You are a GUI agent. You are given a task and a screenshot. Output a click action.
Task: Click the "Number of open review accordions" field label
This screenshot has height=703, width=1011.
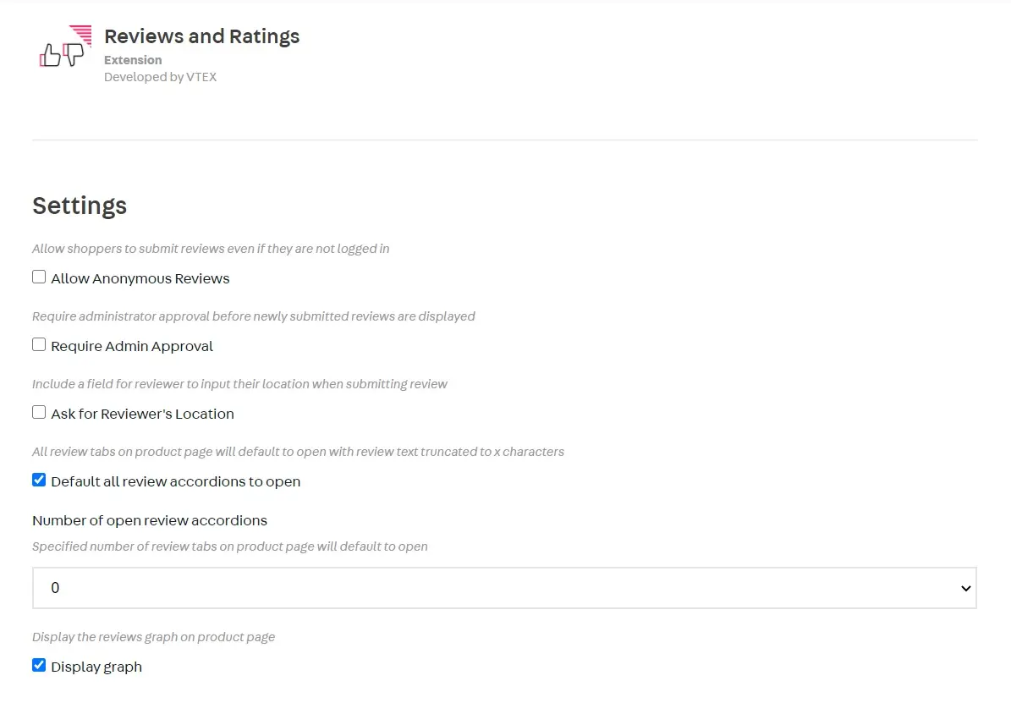coord(150,520)
